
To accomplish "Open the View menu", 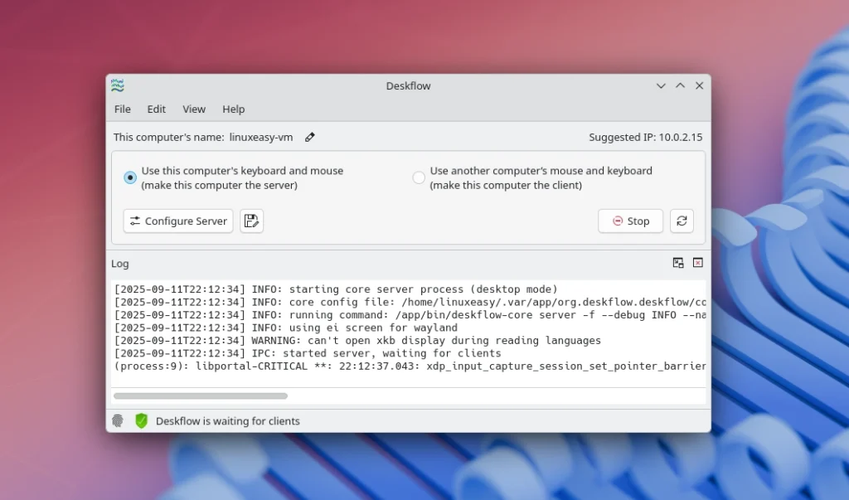I will click(x=194, y=109).
